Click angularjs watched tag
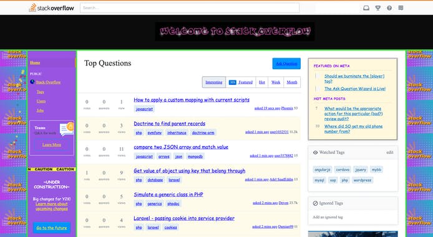Screen dimensions: 433x237 [323, 170]
